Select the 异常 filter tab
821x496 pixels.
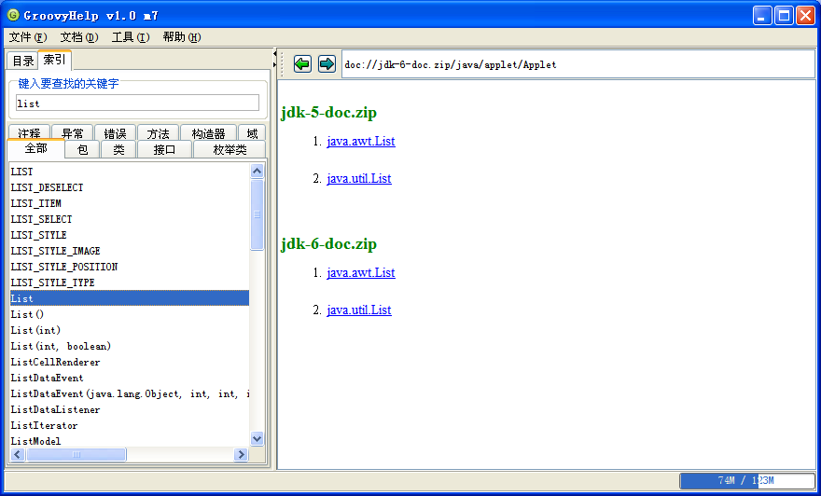(72, 133)
